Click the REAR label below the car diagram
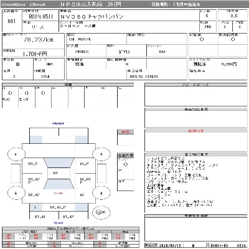Screen dimensions: 249x249 (59, 223)
